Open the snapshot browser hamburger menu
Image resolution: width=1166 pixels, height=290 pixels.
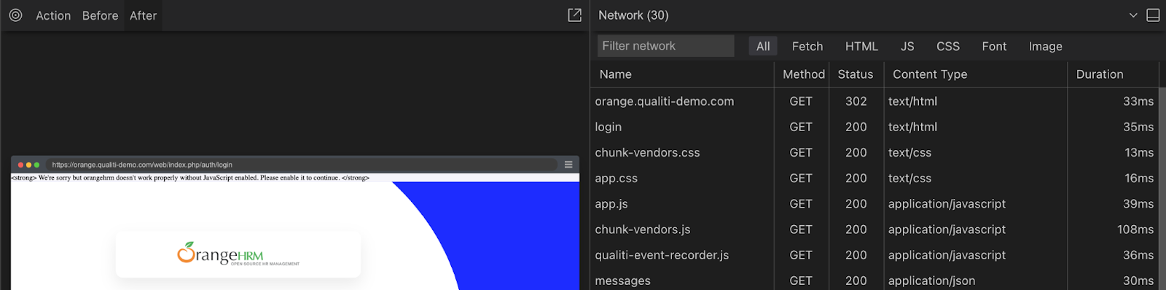tap(568, 165)
